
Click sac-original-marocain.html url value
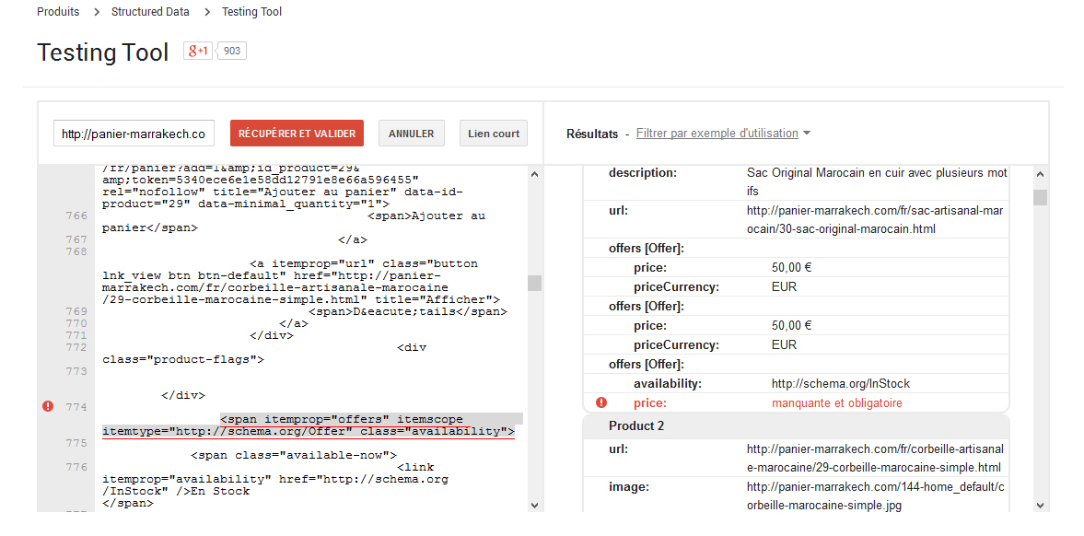point(873,218)
